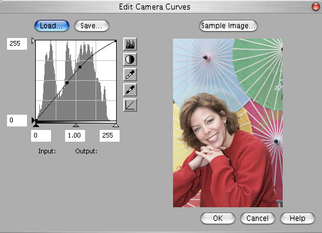Image resolution: width=322 pixels, height=233 pixels.
Task: Select the black point input slider triangle
Action: tap(36, 125)
